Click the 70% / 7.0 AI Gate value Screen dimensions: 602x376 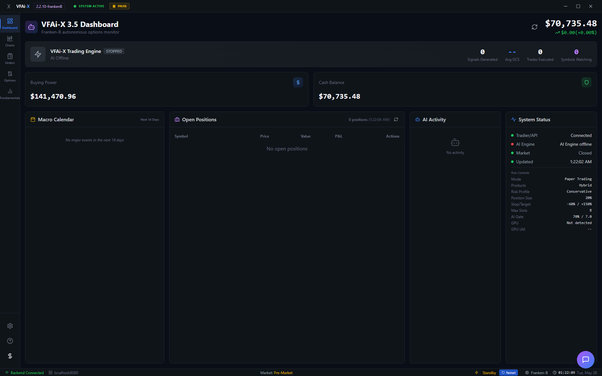(582, 217)
